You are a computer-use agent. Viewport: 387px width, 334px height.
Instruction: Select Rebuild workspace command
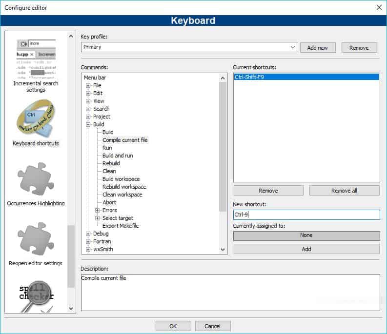tap(124, 187)
